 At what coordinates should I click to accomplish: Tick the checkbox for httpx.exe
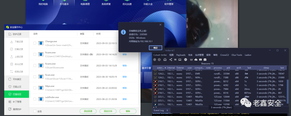[x=35, y=88]
